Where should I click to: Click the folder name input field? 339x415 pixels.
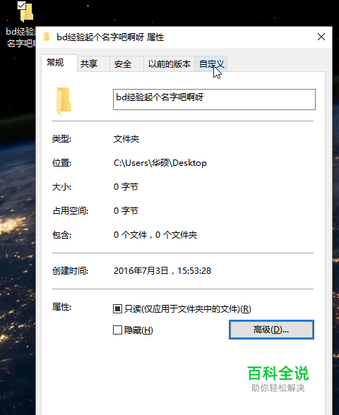click(x=214, y=100)
